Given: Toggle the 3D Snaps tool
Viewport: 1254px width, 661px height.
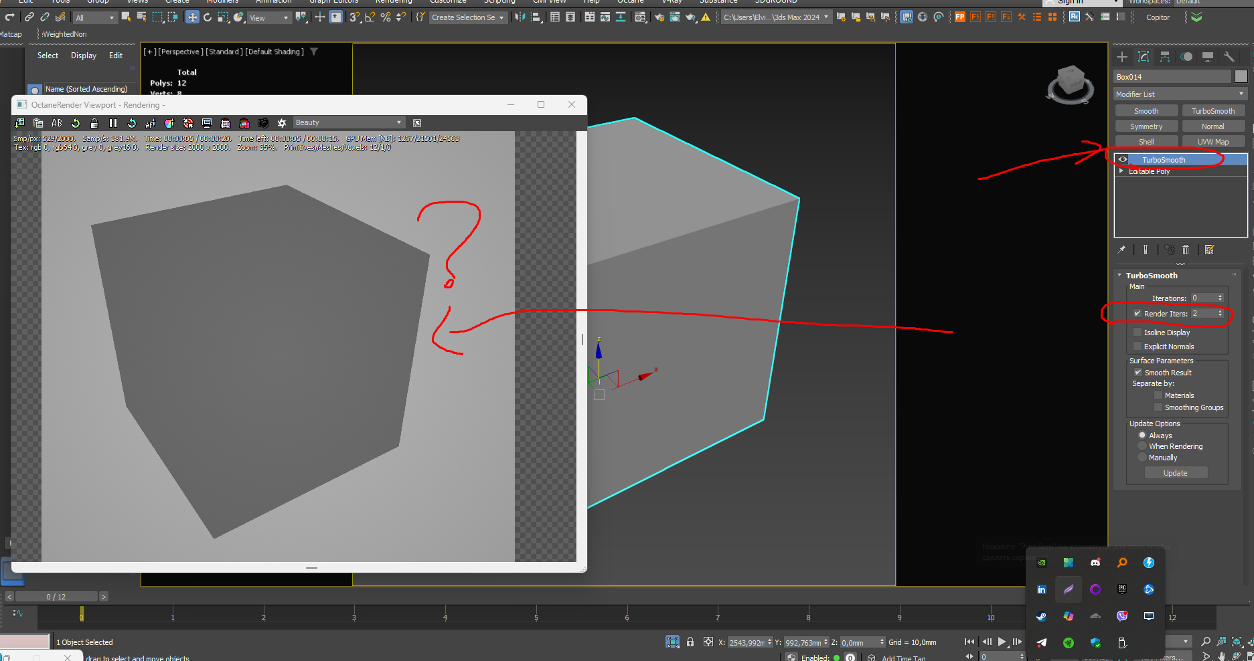Looking at the screenshot, I should click(355, 17).
